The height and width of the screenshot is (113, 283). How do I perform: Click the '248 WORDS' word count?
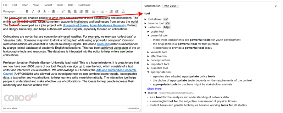[x=133, y=109]
